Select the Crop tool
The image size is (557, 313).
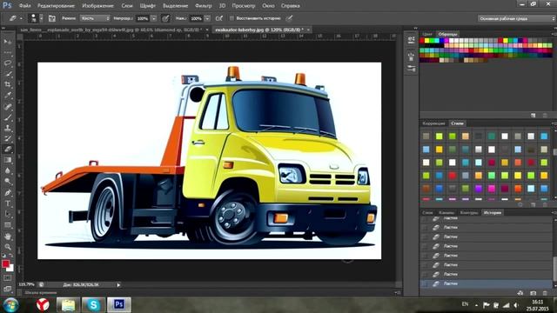pyautogui.click(x=8, y=84)
